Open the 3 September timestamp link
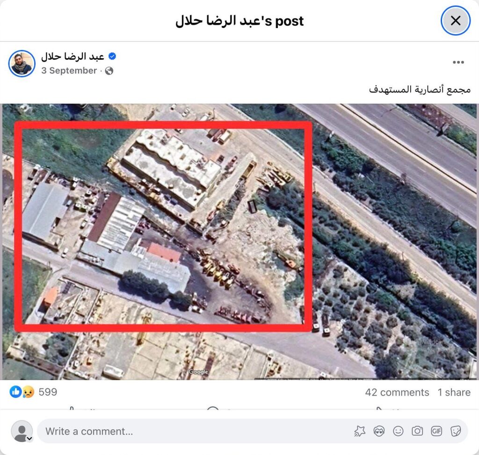 click(69, 71)
